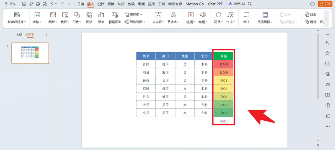Click the shirt skin icon in right sidebar
Image resolution: width=335 pixels, height=150 pixels.
[327, 115]
